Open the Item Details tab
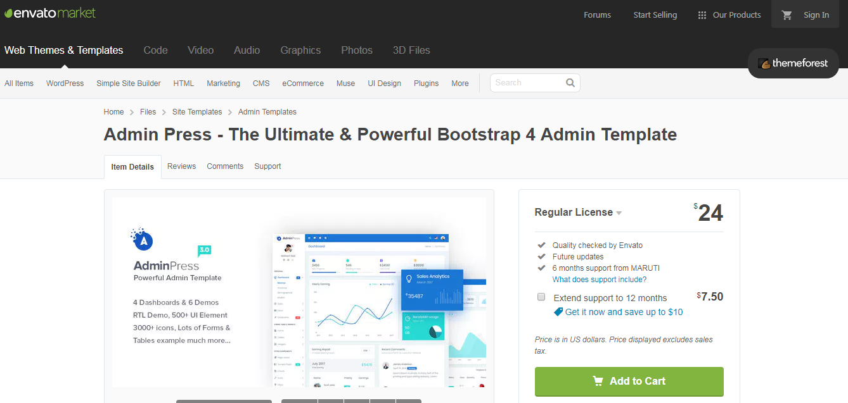This screenshot has width=848, height=403. click(132, 167)
